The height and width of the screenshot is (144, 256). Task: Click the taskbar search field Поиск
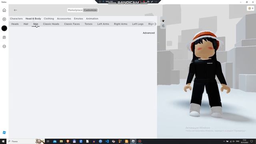(x=21, y=141)
